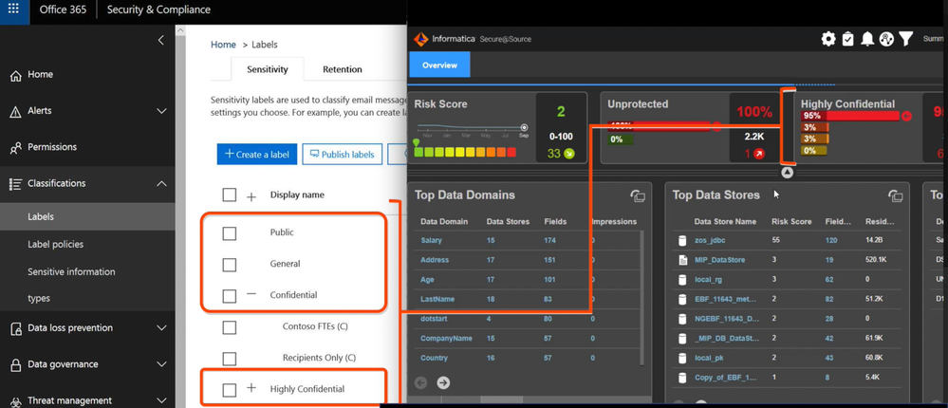This screenshot has width=948, height=408.
Task: Check the Recipients Only (C) checkbox
Action: click(x=229, y=359)
